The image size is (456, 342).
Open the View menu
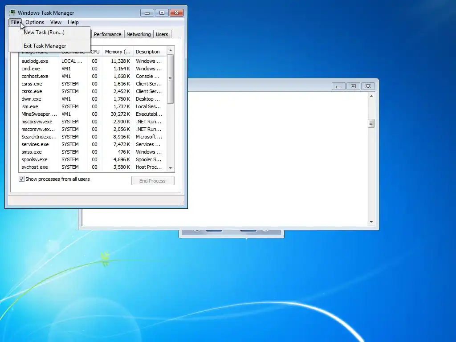(x=56, y=22)
